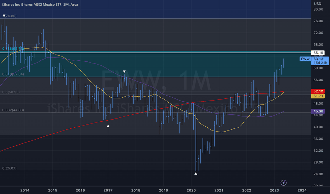Click the 2021 year label on time axis
The image size is (330, 194).
tap(219, 190)
